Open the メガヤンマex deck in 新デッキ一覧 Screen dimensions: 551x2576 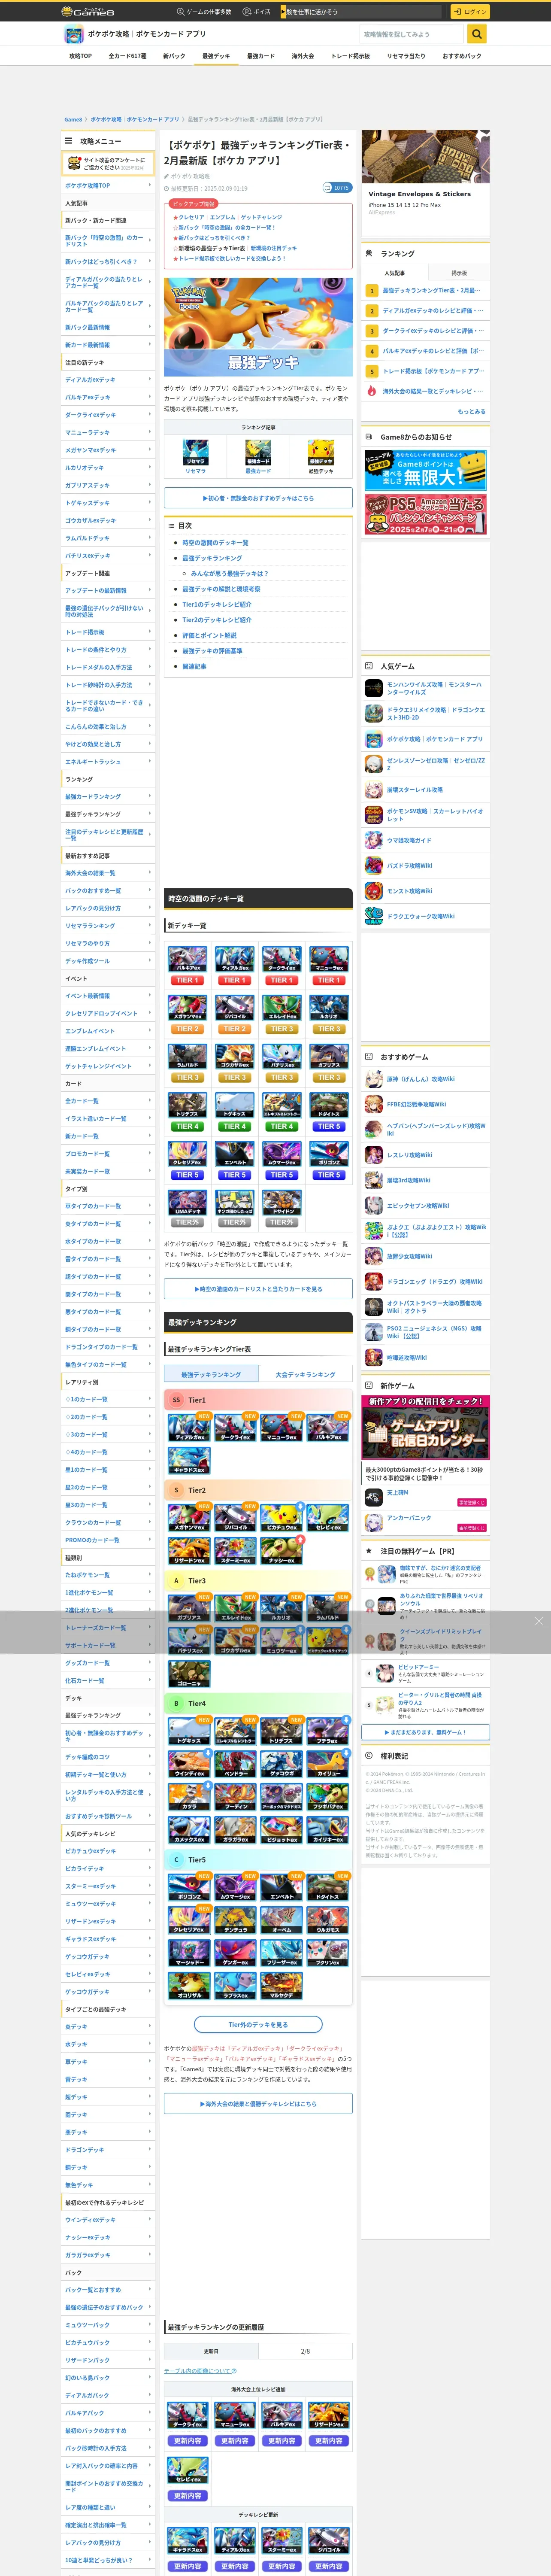(x=187, y=1008)
